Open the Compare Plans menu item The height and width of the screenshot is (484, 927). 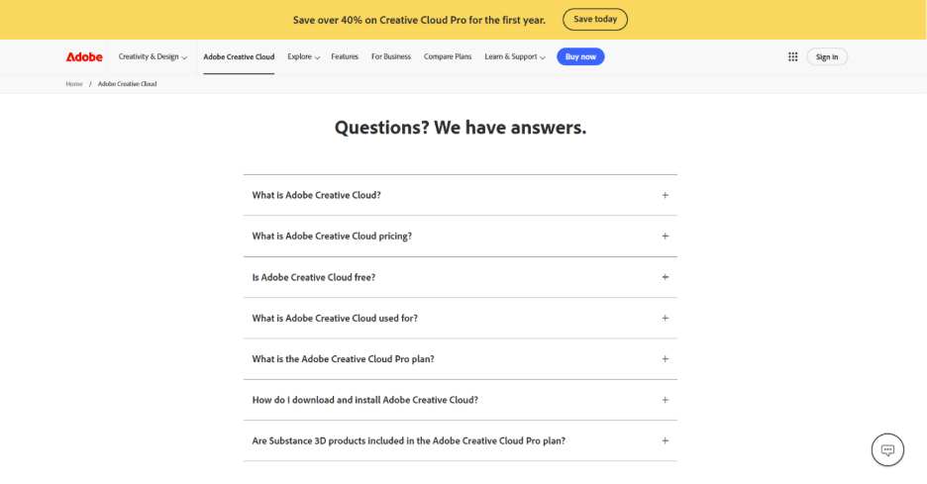(448, 56)
